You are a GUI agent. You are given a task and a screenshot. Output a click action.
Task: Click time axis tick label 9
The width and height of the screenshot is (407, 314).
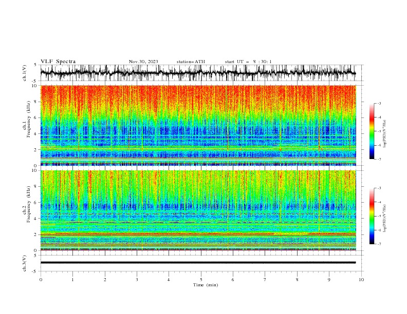pos(329,280)
